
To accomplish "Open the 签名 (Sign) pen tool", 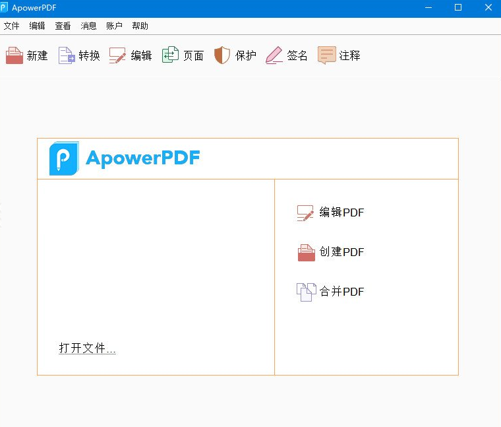I will (x=274, y=55).
